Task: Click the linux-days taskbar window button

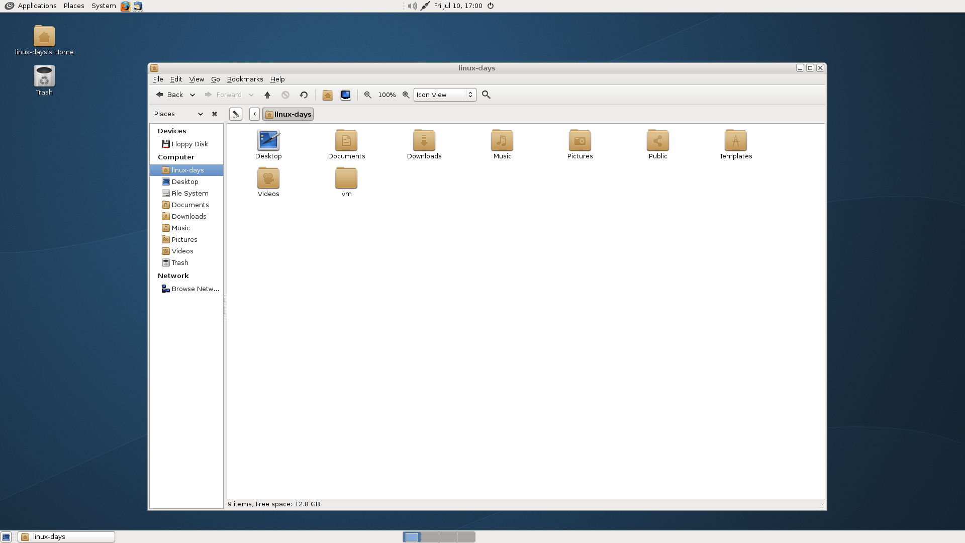Action: (x=66, y=537)
